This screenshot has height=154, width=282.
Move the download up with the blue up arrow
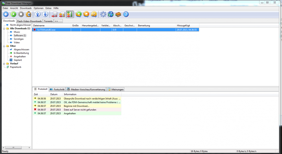[38, 14]
